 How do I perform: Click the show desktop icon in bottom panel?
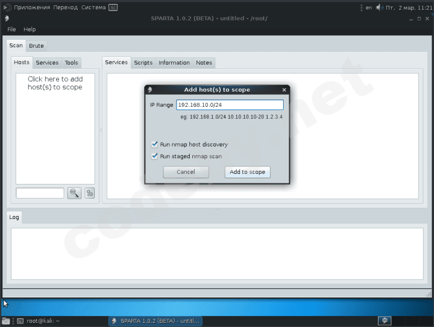pyautogui.click(x=5, y=321)
